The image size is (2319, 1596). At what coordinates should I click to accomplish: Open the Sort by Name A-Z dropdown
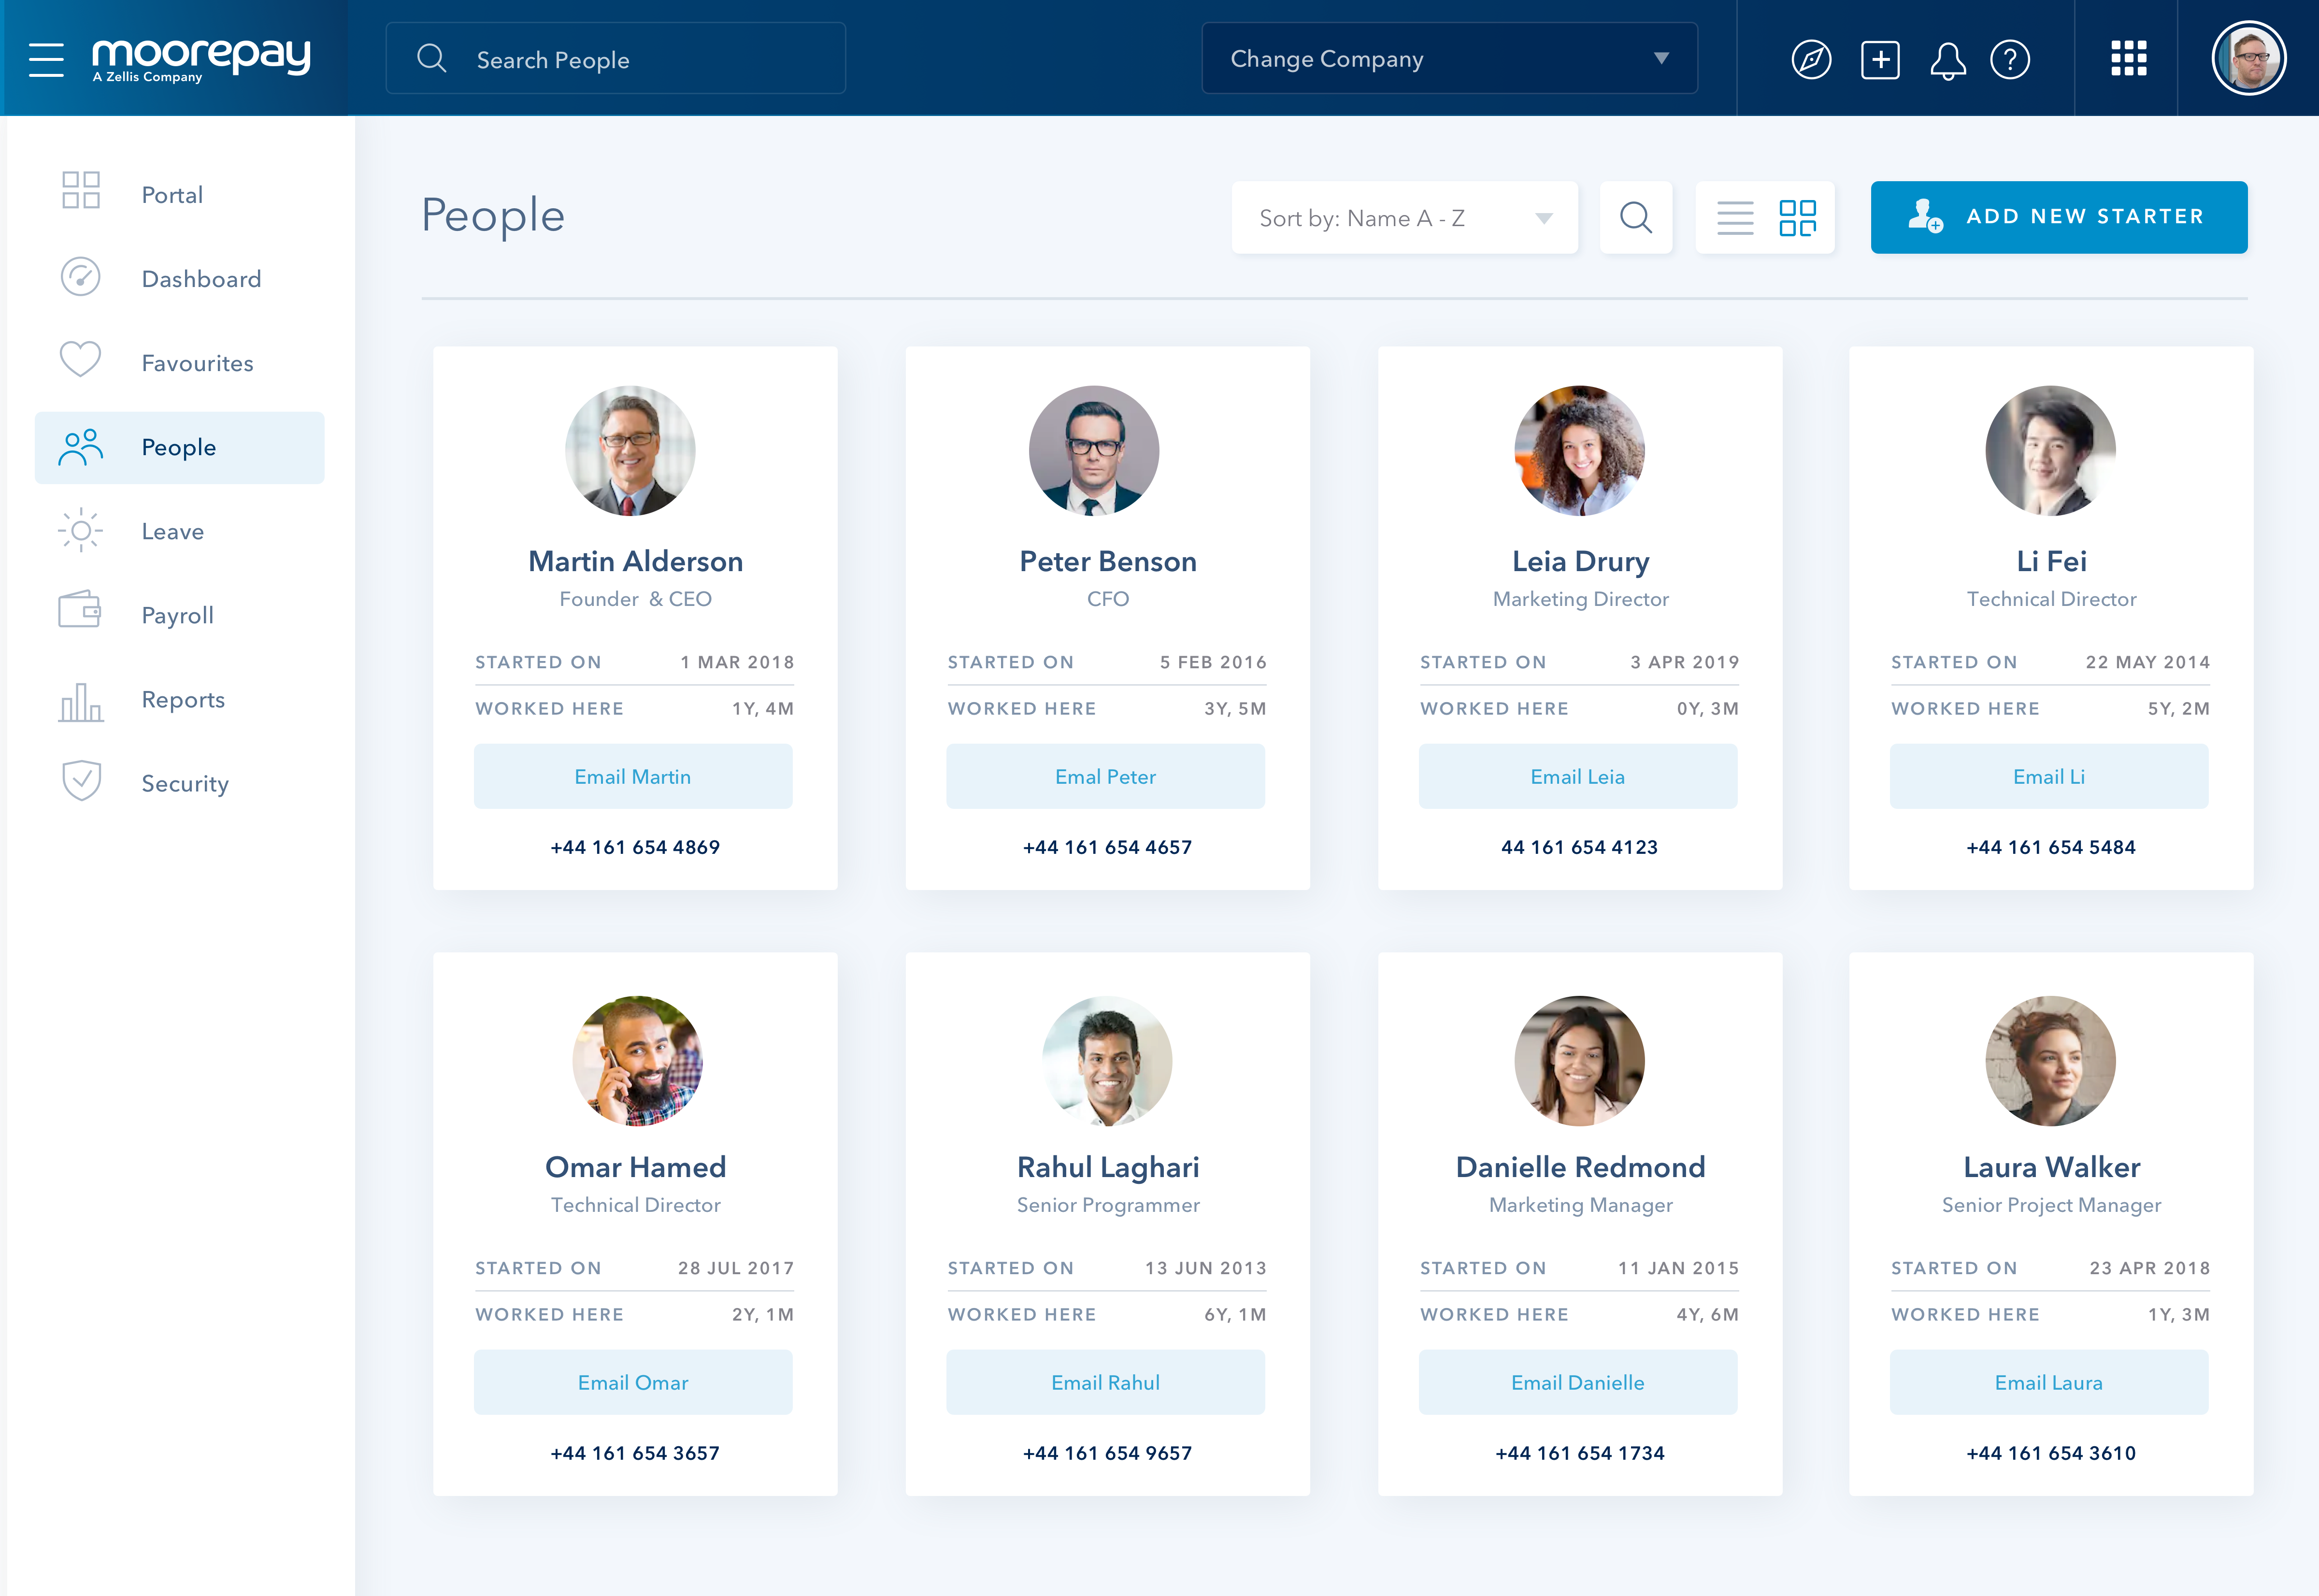pyautogui.click(x=1404, y=217)
